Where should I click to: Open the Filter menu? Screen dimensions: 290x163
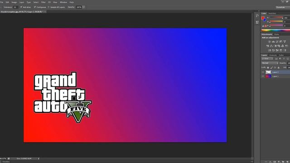(x=43, y=2)
